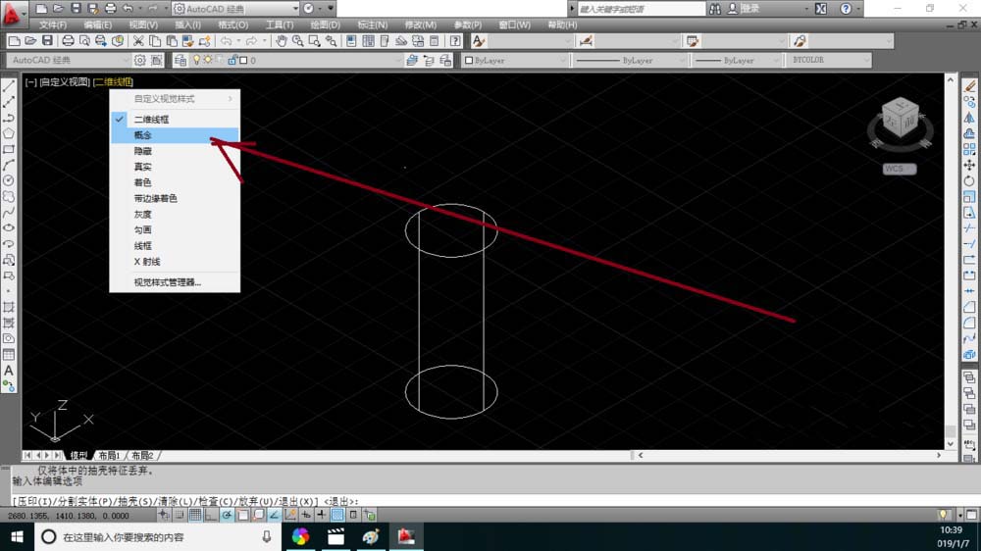The width and height of the screenshot is (981, 551).
Task: Select the Move tool in Modify toolbar
Action: 969,165
